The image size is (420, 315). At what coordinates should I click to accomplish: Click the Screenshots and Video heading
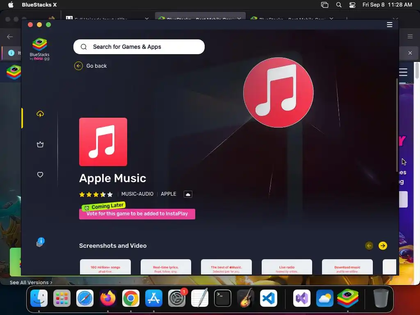coord(113,246)
